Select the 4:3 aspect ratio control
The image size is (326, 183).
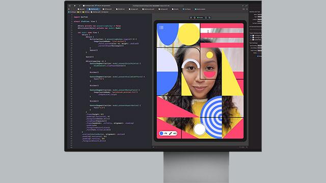tap(175, 133)
